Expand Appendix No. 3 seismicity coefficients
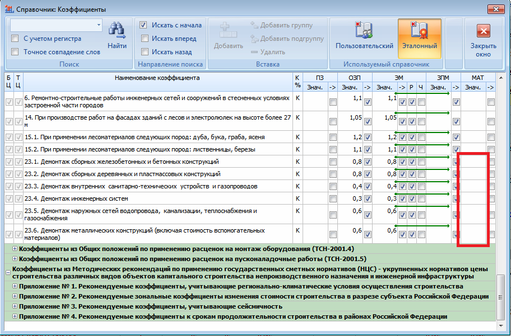The width and height of the screenshot is (511, 336). 14,306
